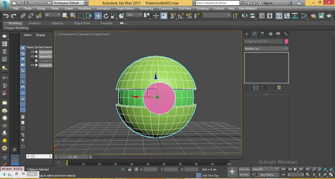
Task: Choose the Select Object tool
Action: 65,16
